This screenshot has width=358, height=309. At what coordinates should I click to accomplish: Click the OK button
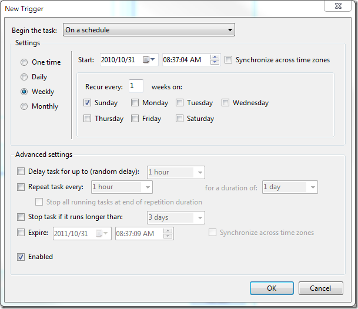(x=271, y=288)
